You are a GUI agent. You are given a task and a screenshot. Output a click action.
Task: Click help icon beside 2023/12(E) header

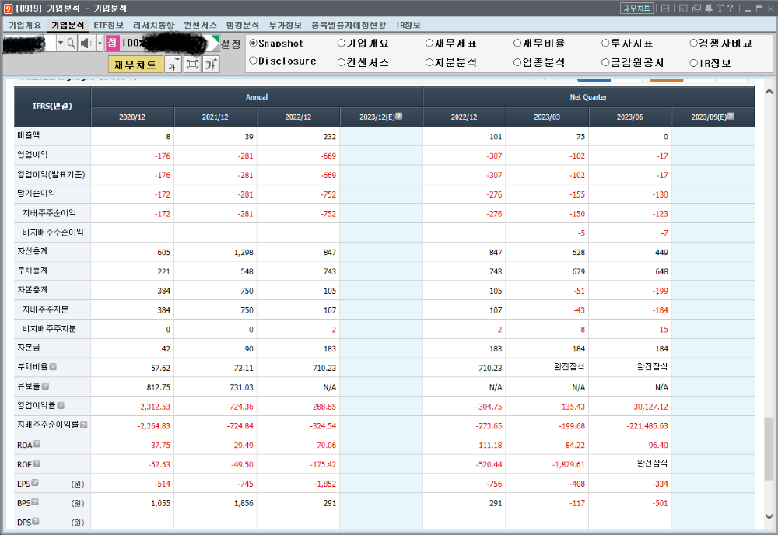pos(399,116)
